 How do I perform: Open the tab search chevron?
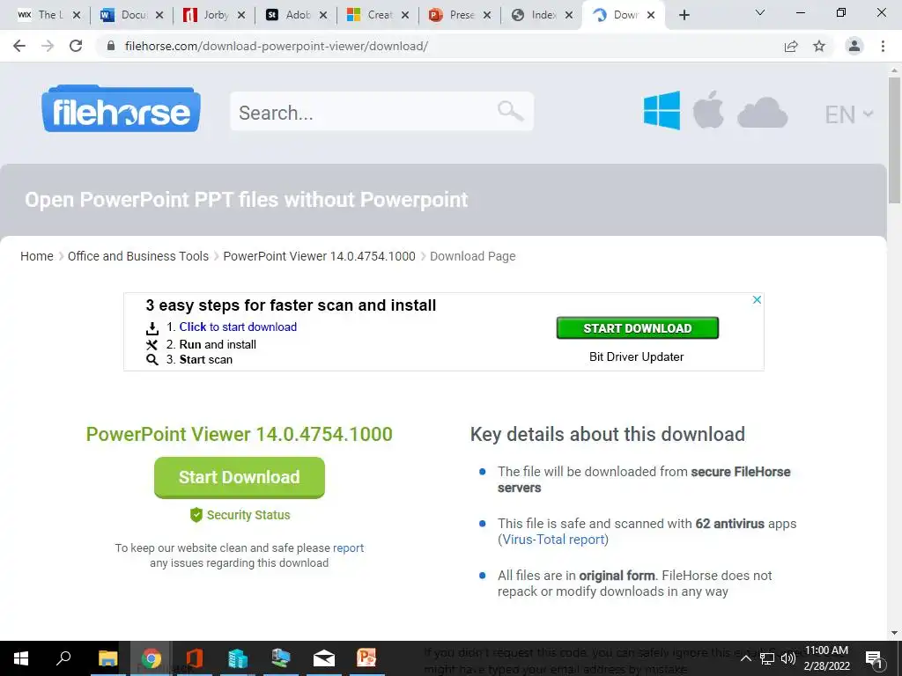point(760,12)
